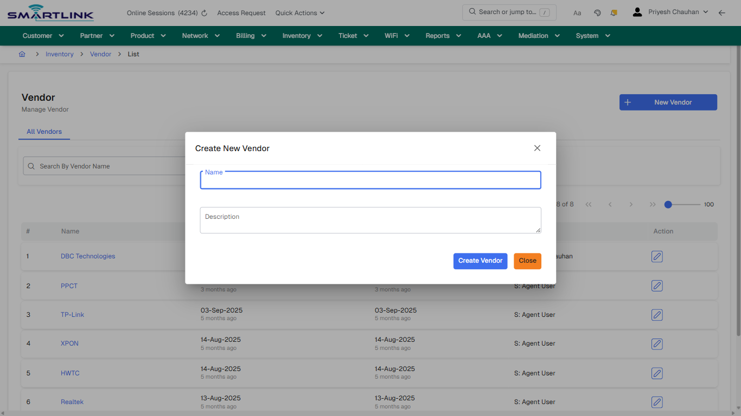
Task: Expand the Quick Actions dropdown
Action: pos(299,12)
